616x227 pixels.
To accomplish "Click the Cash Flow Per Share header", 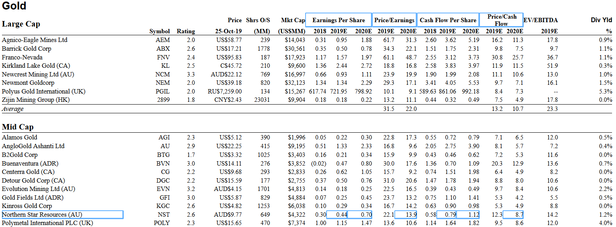I will click(448, 20).
